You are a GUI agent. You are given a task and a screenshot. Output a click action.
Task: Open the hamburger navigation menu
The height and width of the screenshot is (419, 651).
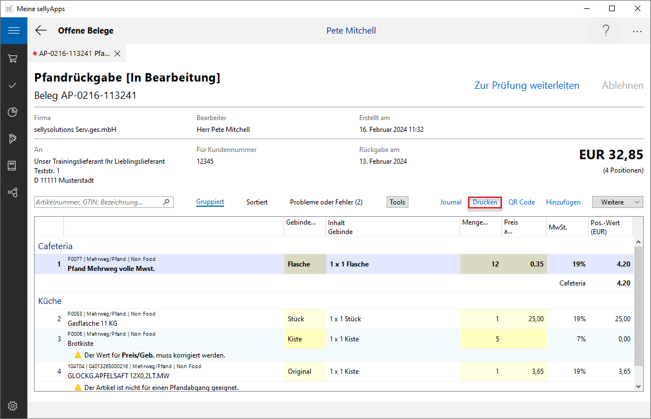click(13, 31)
